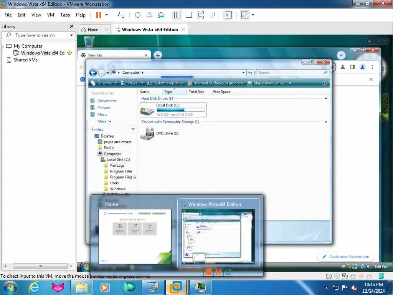This screenshot has width=393, height=295.
Task: Click Customise Supermium button
Action: pos(345,257)
